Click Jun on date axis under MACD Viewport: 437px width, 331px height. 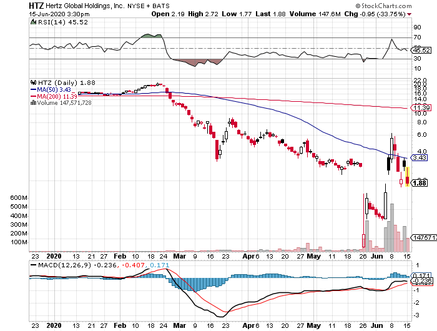pyautogui.click(x=377, y=325)
